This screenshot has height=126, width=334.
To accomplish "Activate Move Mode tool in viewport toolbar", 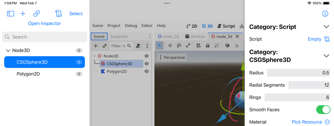I will [x=170, y=46].
